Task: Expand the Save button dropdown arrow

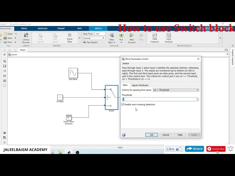Action: pos(15,38)
